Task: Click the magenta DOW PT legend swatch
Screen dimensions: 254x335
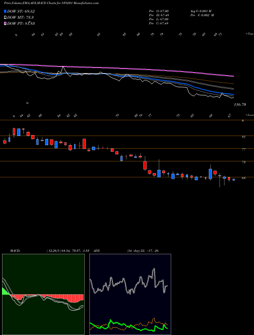Action: 5,23
